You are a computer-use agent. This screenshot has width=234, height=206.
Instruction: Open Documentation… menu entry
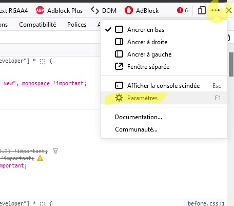[x=164, y=117]
